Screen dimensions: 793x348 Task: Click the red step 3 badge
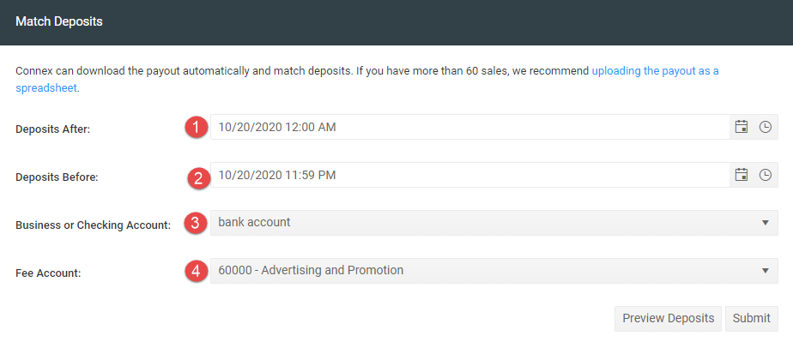tap(197, 223)
